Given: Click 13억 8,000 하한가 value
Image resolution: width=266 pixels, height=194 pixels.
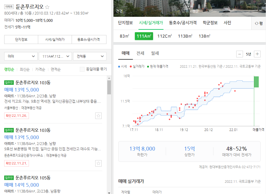Looking at the screenshot, I should coord(142,149).
